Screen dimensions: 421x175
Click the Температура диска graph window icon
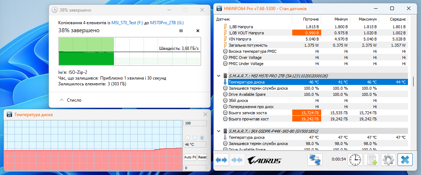pyautogui.click(x=9, y=114)
